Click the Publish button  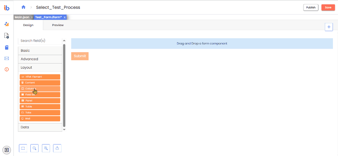[x=311, y=7]
